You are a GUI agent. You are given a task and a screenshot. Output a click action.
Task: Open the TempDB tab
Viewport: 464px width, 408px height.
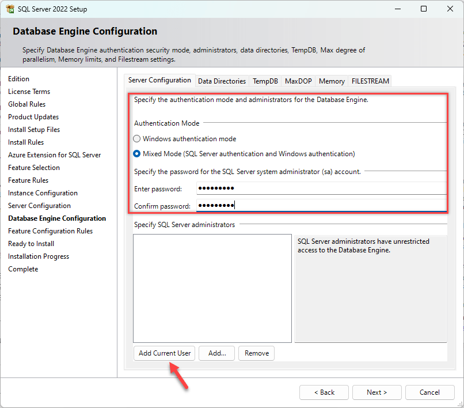(x=265, y=81)
